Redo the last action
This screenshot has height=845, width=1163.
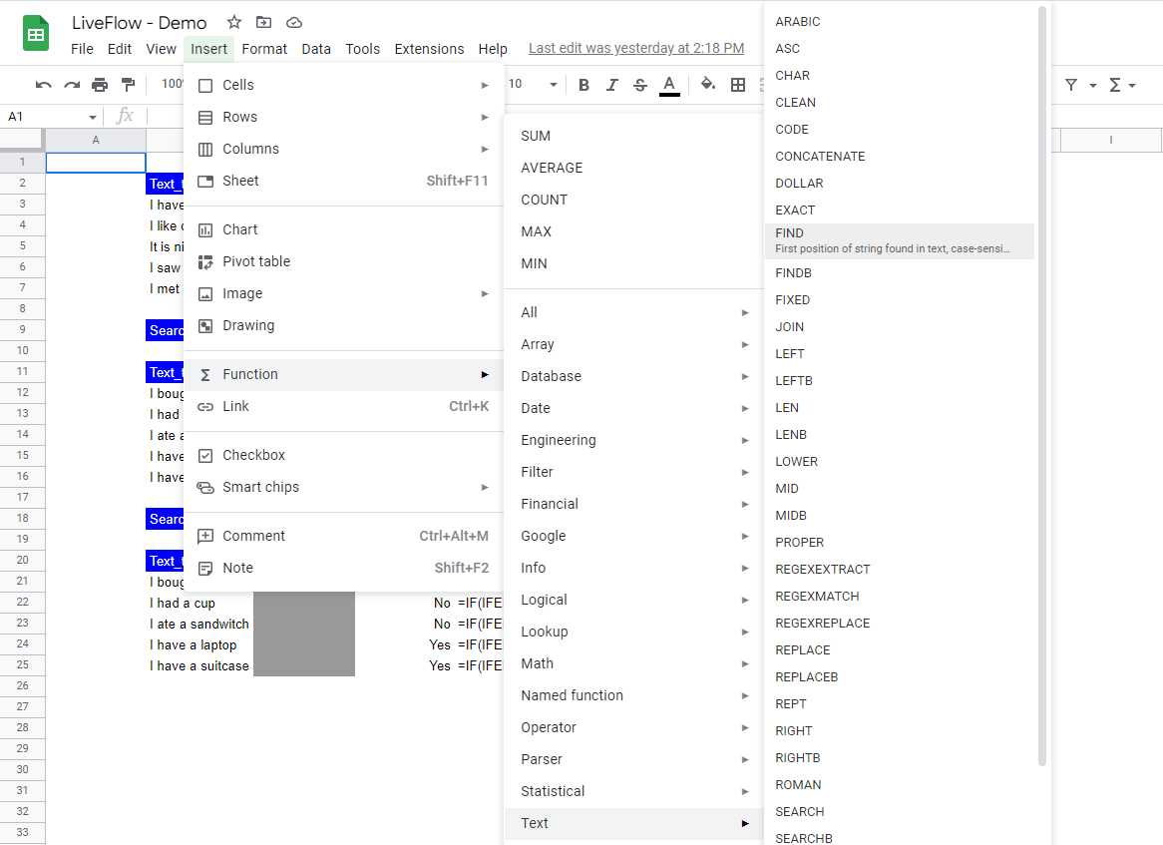tap(71, 85)
